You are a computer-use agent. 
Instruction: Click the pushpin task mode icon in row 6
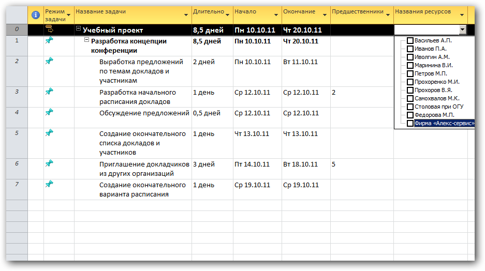pyautogui.click(x=49, y=163)
